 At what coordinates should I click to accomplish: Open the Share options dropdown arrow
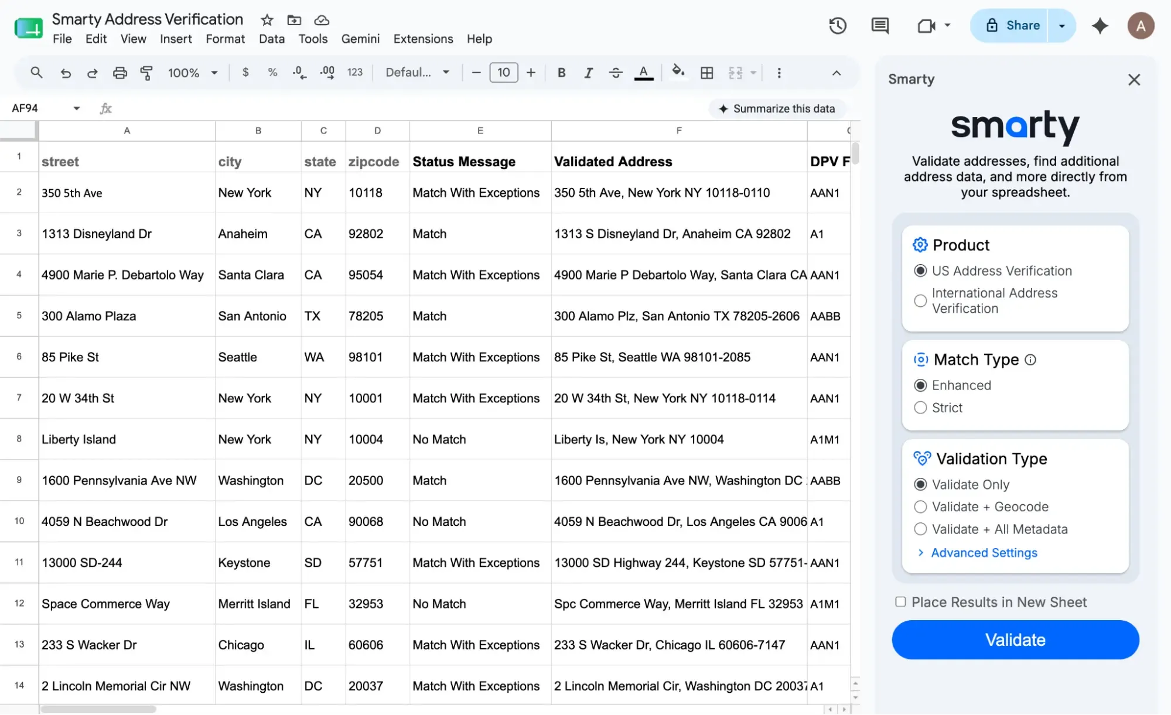click(x=1061, y=26)
